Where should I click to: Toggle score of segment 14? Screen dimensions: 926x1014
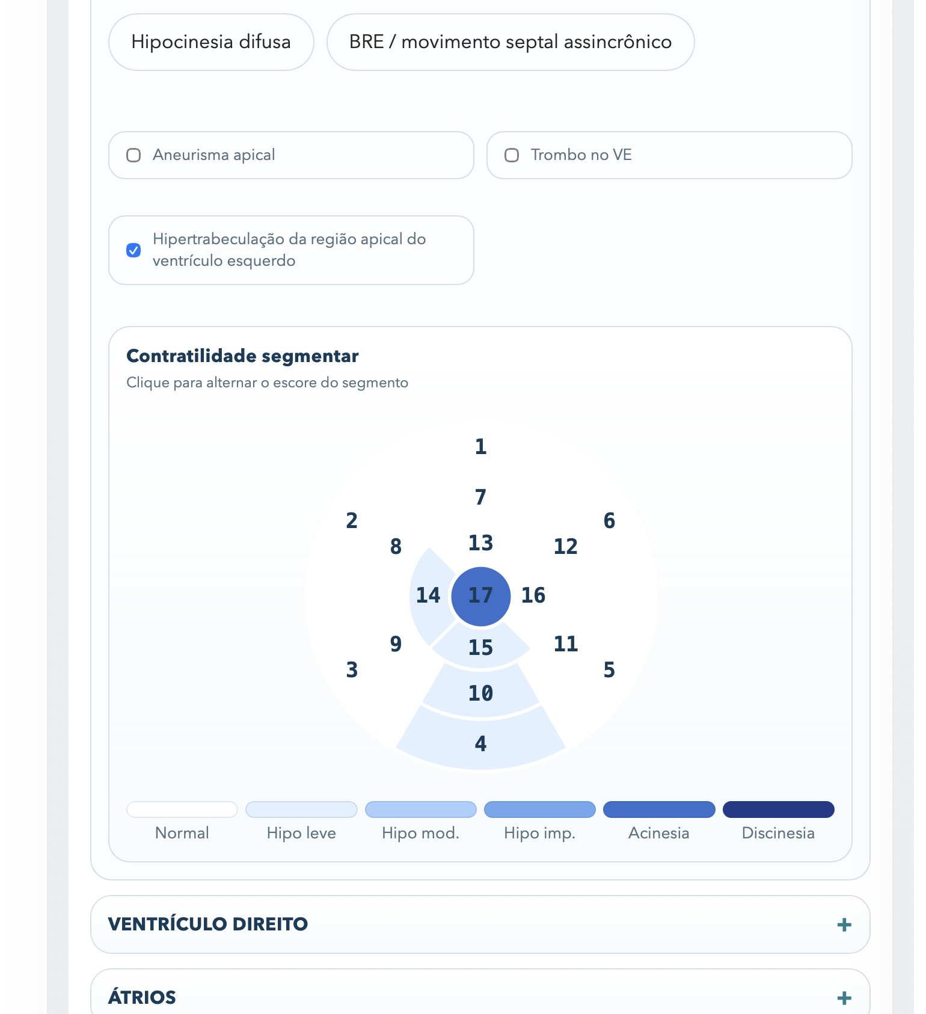pyautogui.click(x=429, y=595)
